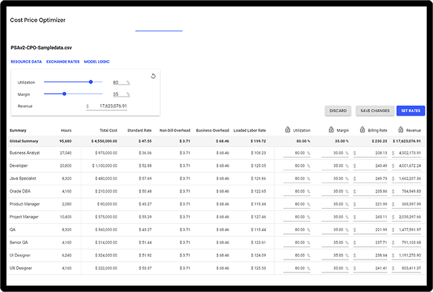Screen dimensions: 433x292
Task: Click Developer total cost $ 1,100,000.00
Action: pyautogui.click(x=105, y=166)
